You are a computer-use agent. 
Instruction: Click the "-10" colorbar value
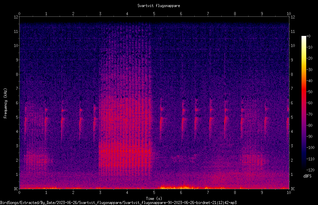pyautogui.click(x=309, y=47)
